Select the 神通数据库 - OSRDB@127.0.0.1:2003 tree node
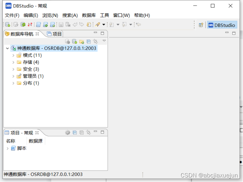 pyautogui.click(x=54, y=48)
